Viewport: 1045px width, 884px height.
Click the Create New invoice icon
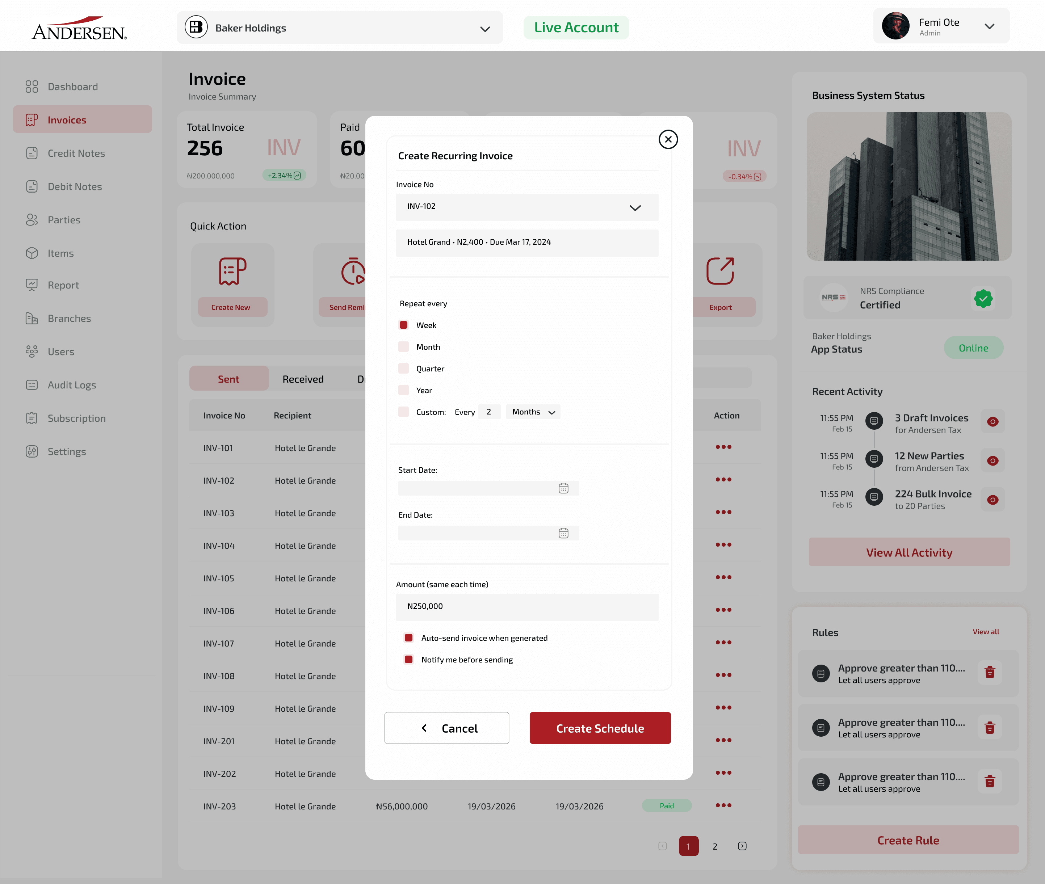[232, 271]
